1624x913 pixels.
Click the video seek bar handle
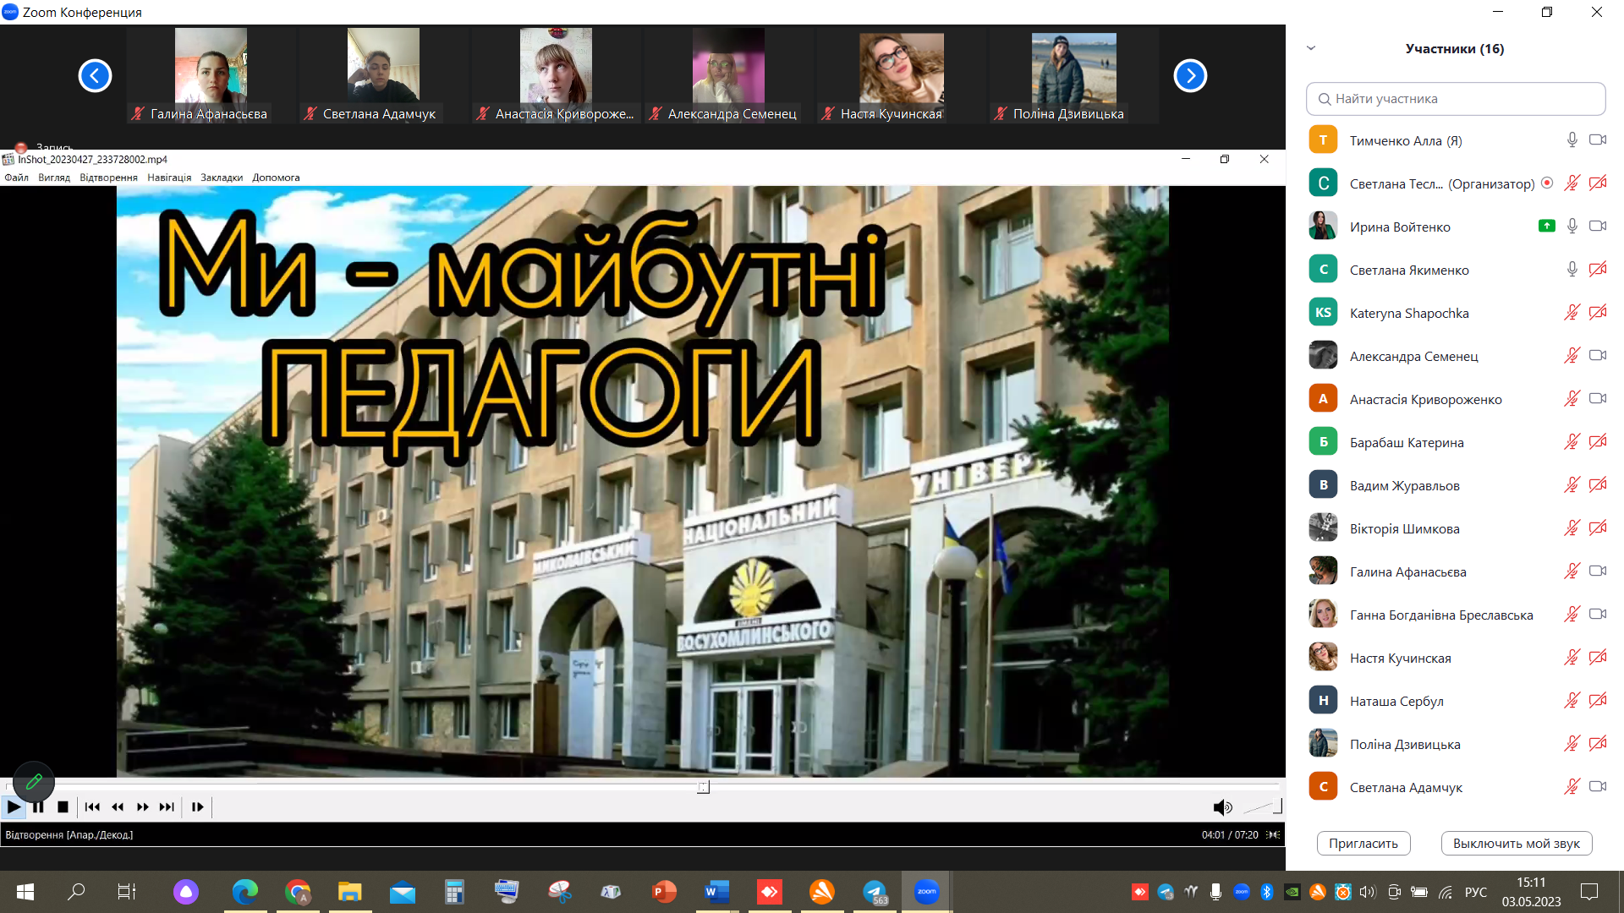(x=703, y=787)
